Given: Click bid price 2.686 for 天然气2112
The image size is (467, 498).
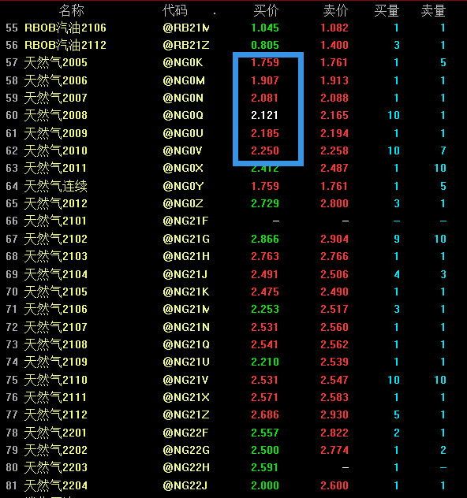Looking at the screenshot, I should pyautogui.click(x=265, y=414).
